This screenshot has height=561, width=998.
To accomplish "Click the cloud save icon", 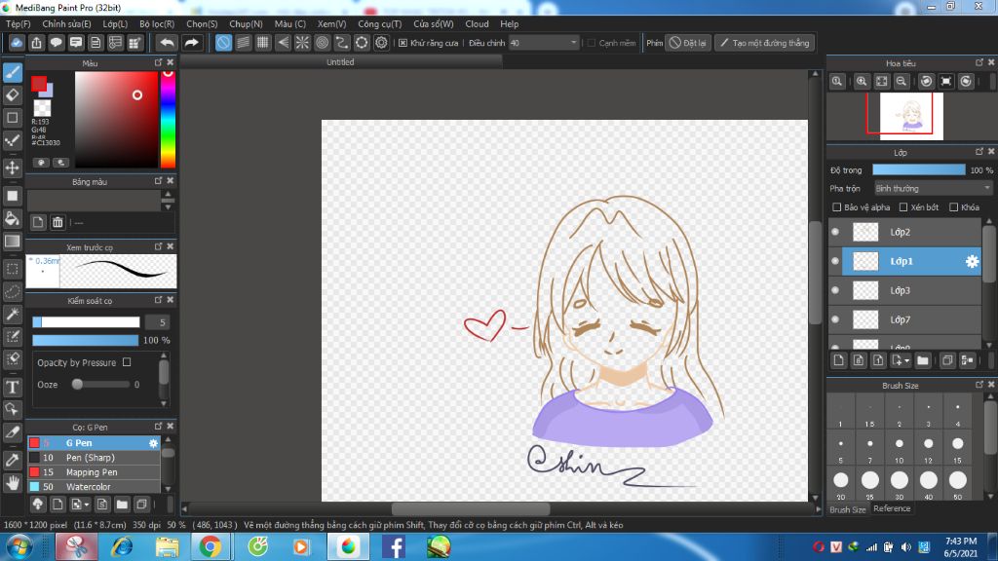I will pyautogui.click(x=17, y=43).
